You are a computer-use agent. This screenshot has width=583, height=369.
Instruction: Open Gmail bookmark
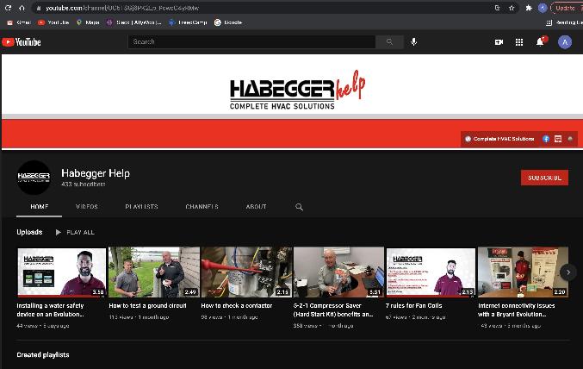tap(19, 22)
